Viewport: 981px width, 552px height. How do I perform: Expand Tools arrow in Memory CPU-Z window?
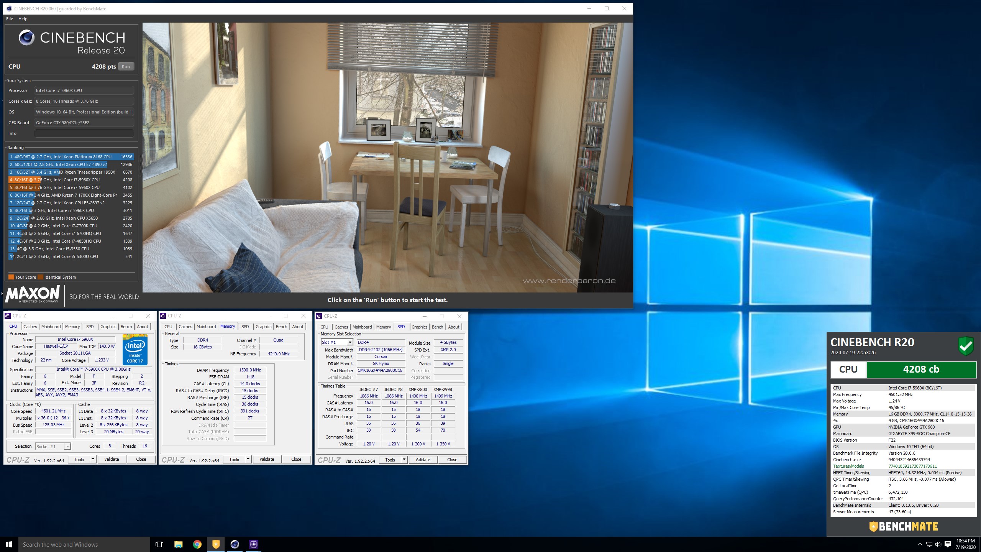pyautogui.click(x=248, y=459)
